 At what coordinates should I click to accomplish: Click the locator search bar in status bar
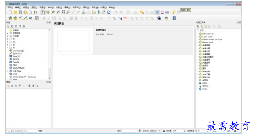coord(22,131)
